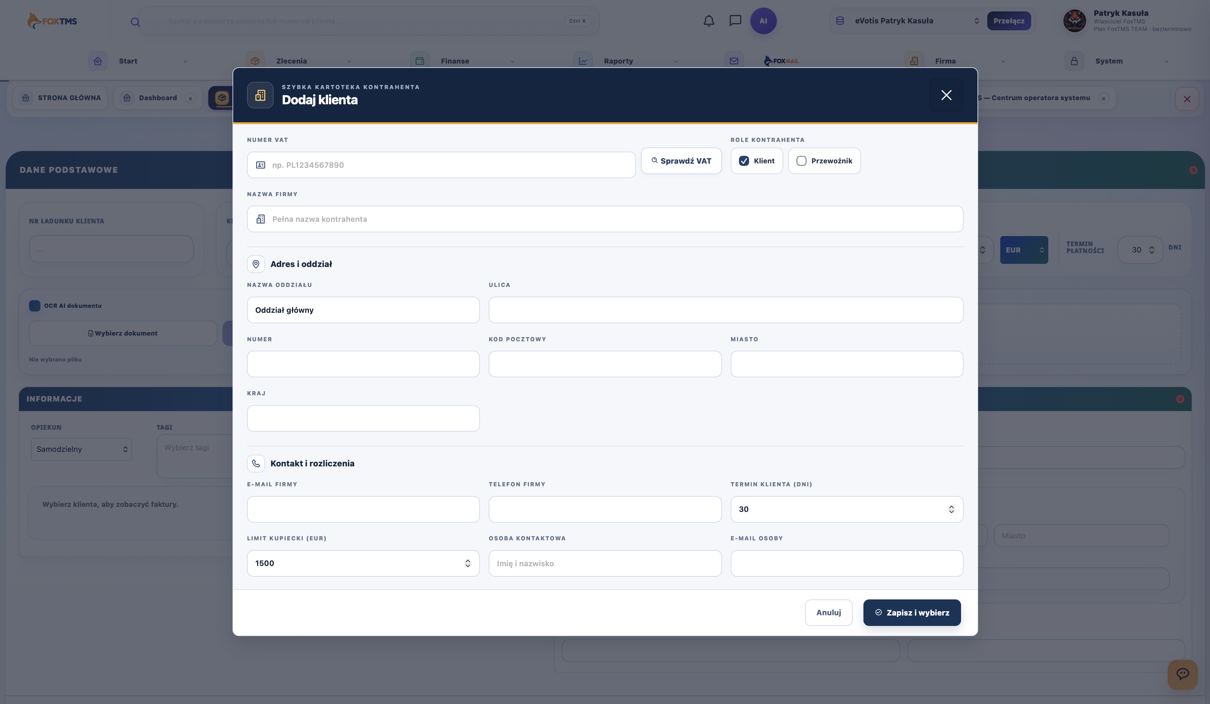This screenshot has height=704, width=1210.
Task: Switch to the STRONA GŁÓWNA tab
Action: pyautogui.click(x=60, y=98)
